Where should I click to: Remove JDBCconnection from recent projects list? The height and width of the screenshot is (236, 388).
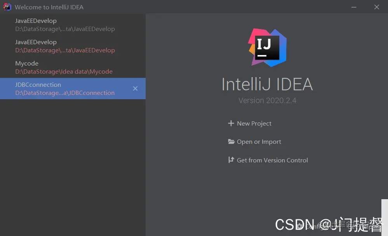[x=135, y=88]
